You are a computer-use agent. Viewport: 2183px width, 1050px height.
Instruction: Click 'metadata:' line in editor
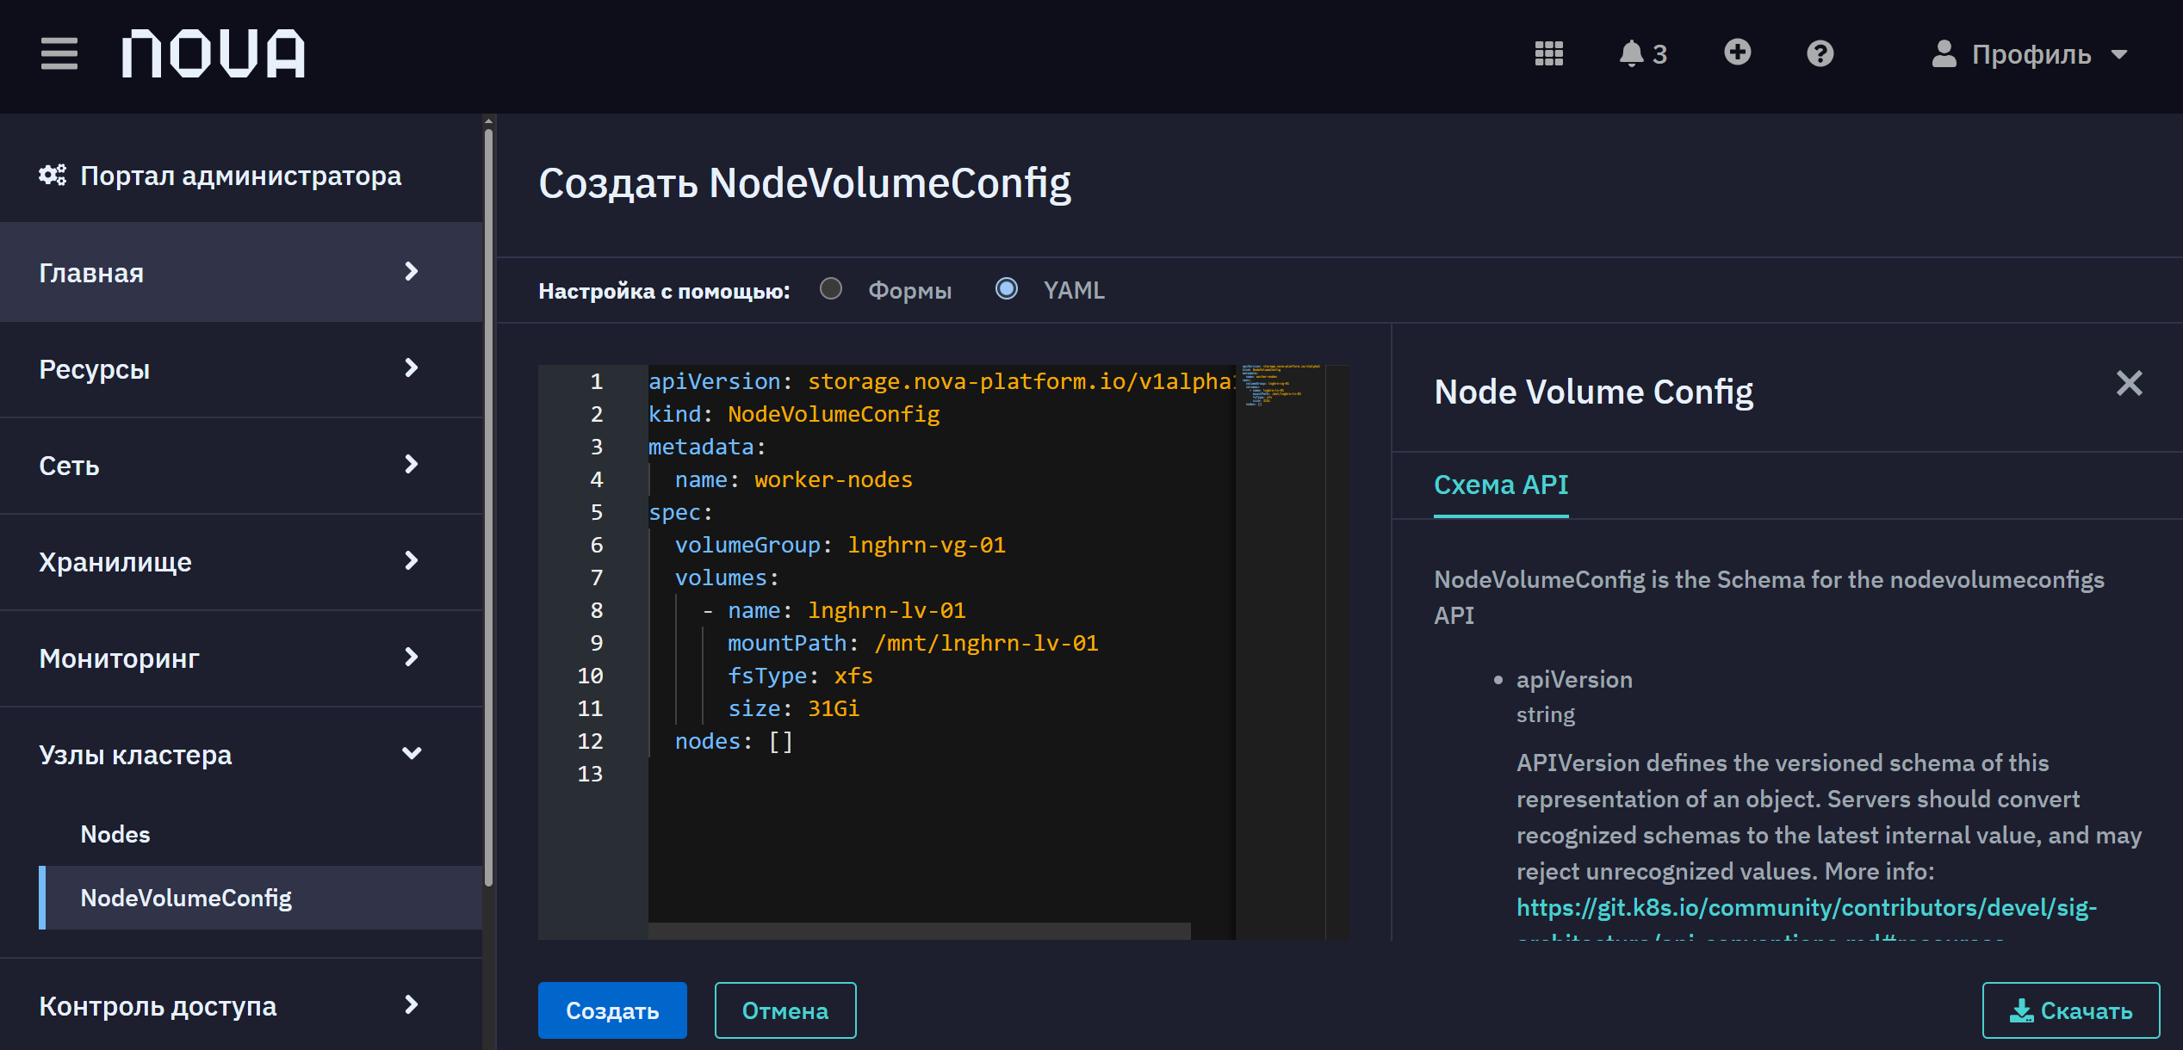[707, 447]
